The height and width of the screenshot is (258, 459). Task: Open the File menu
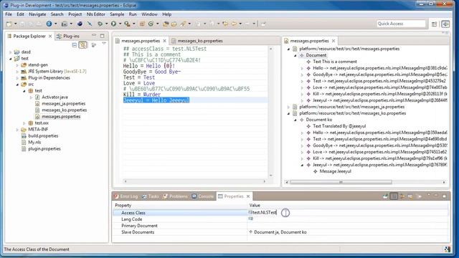point(9,14)
